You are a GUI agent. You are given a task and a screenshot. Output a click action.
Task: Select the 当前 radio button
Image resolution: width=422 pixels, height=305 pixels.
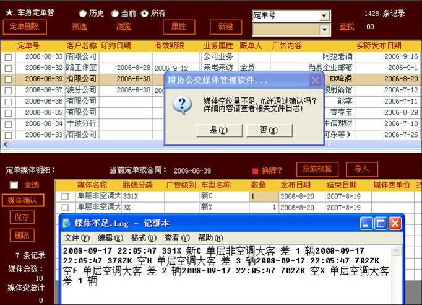tap(114, 13)
